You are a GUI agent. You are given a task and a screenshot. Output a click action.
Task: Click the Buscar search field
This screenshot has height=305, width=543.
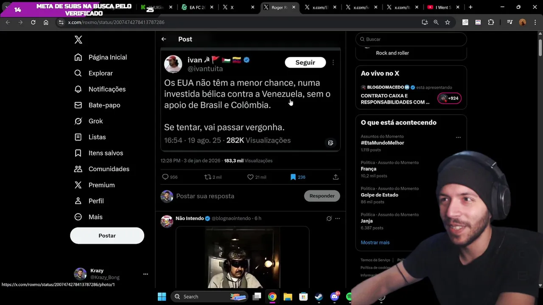point(411,39)
